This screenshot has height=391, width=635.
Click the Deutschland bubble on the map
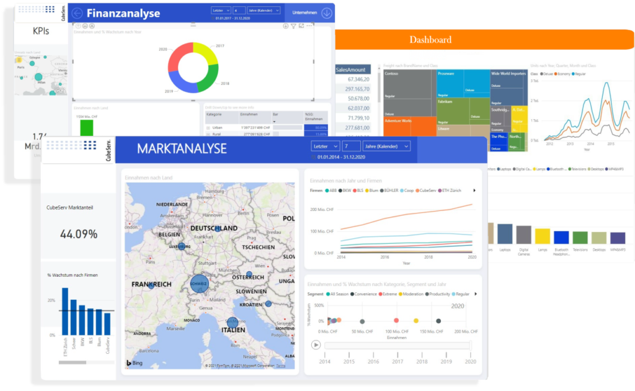pos(218,229)
